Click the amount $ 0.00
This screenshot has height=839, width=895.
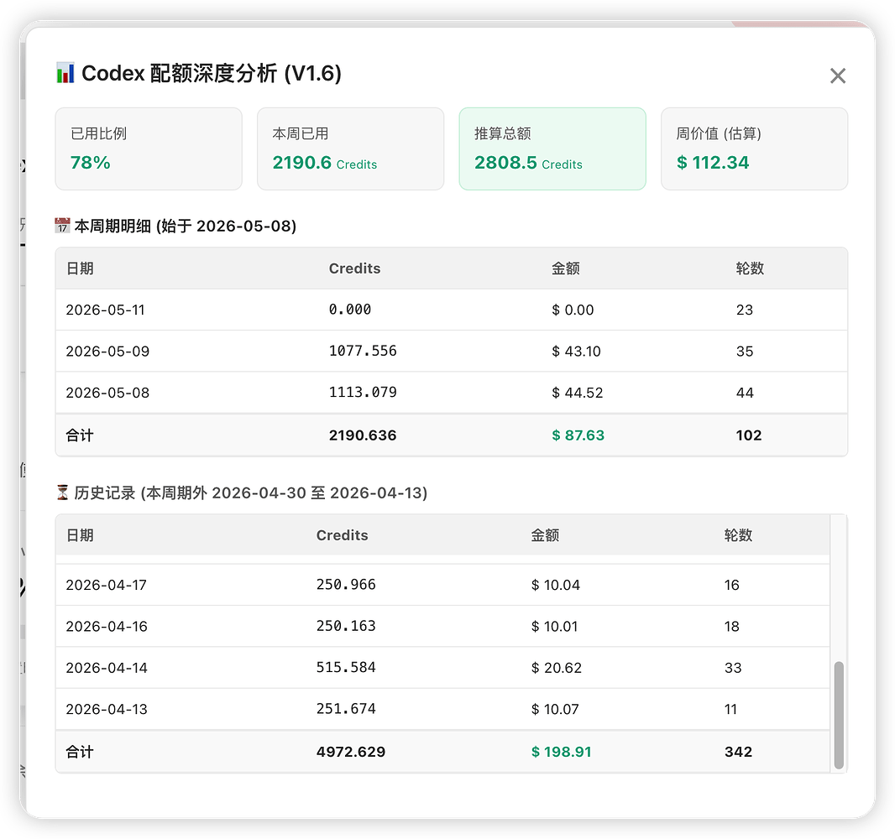[573, 310]
